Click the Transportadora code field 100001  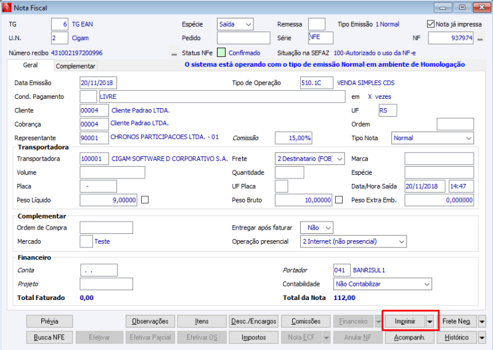(94, 159)
